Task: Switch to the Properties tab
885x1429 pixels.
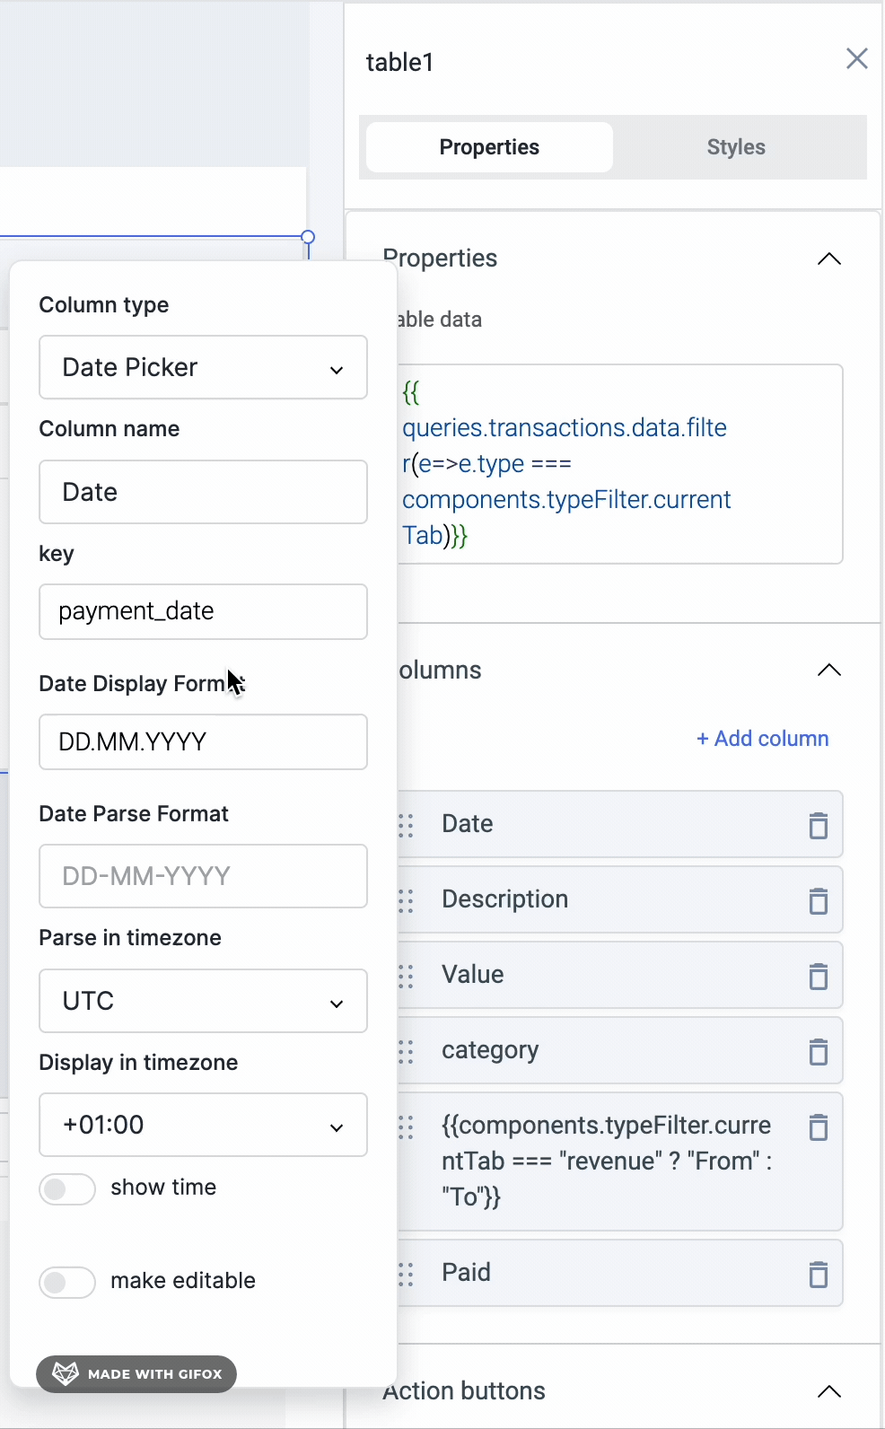Action: coord(489,147)
